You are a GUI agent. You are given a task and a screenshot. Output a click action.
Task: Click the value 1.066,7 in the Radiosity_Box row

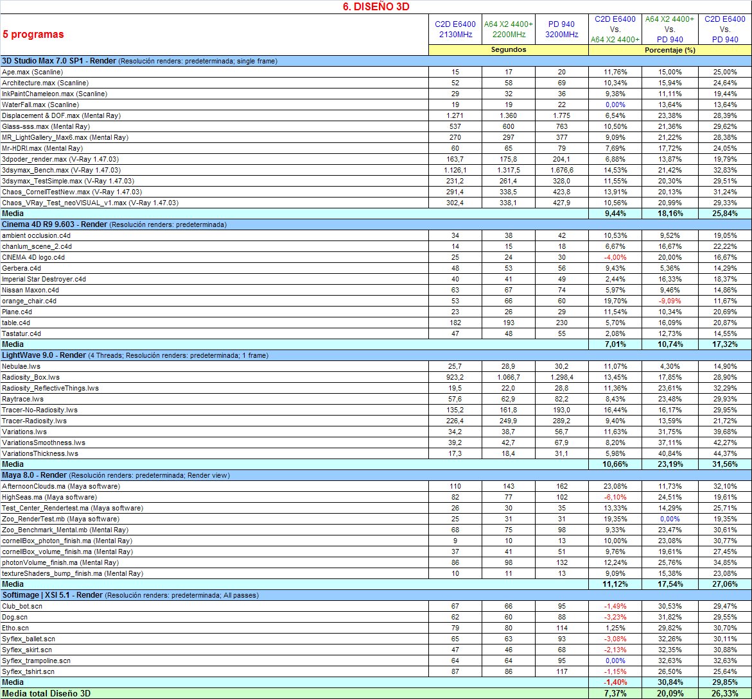coord(509,377)
